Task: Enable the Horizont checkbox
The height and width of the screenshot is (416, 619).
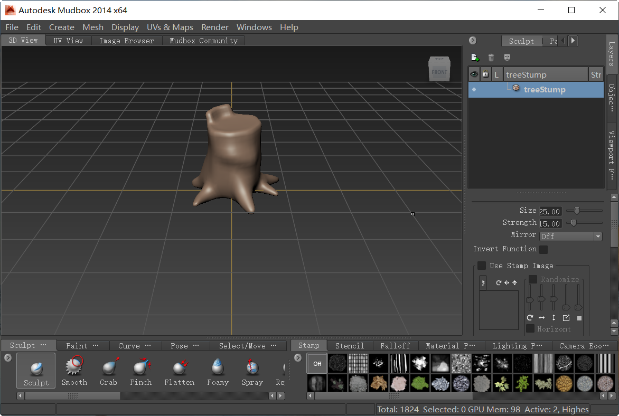Action: [x=530, y=328]
